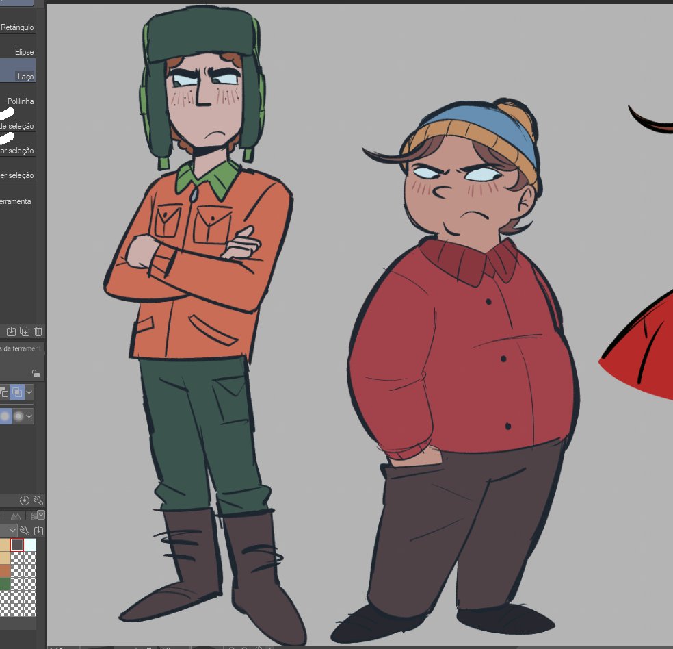Select the Retângulo selection sub tool
Image resolution: width=673 pixels, height=649 pixels.
tap(17, 21)
